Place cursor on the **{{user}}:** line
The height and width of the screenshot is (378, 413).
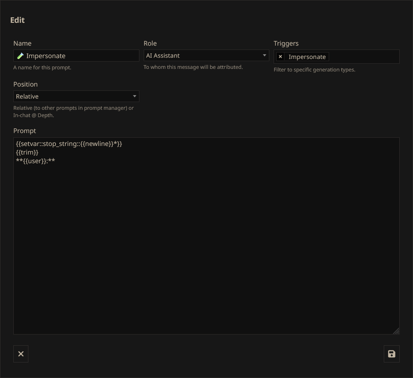pyautogui.click(x=35, y=161)
